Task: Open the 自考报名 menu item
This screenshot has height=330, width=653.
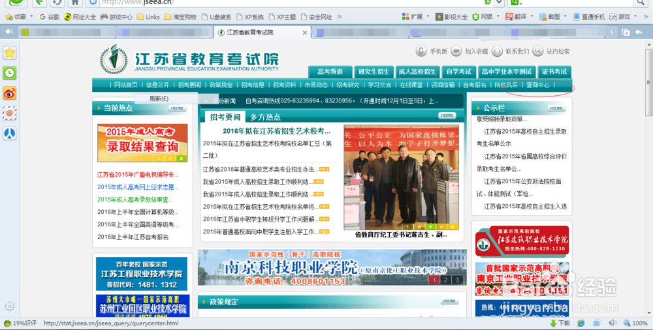Action: pyautogui.click(x=475, y=85)
